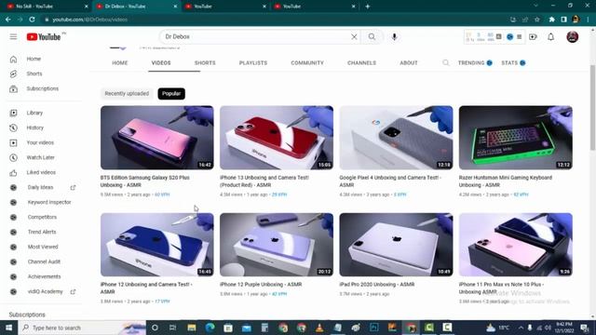596x335 pixels.
Task: Click the search magnifier button
Action: pos(372,37)
